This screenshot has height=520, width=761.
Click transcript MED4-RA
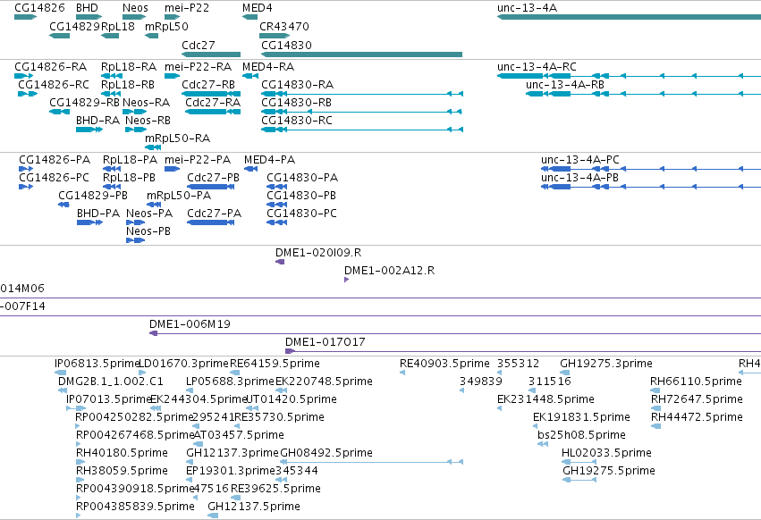(x=268, y=67)
